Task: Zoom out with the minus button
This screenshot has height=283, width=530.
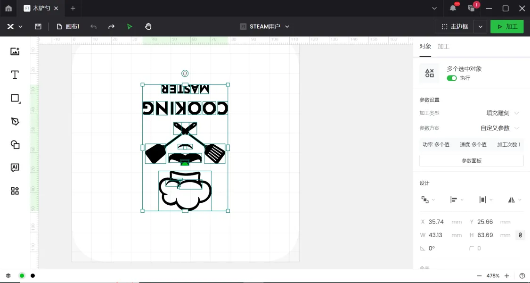Action: [479, 276]
